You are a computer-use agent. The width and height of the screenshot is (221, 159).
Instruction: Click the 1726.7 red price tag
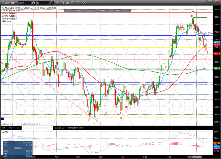(x=217, y=45)
